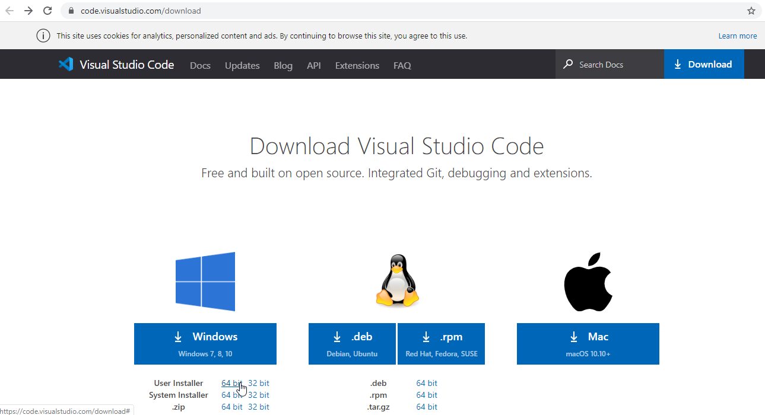Click the Windows logo image
The width and height of the screenshot is (765, 415).
pyautogui.click(x=205, y=282)
